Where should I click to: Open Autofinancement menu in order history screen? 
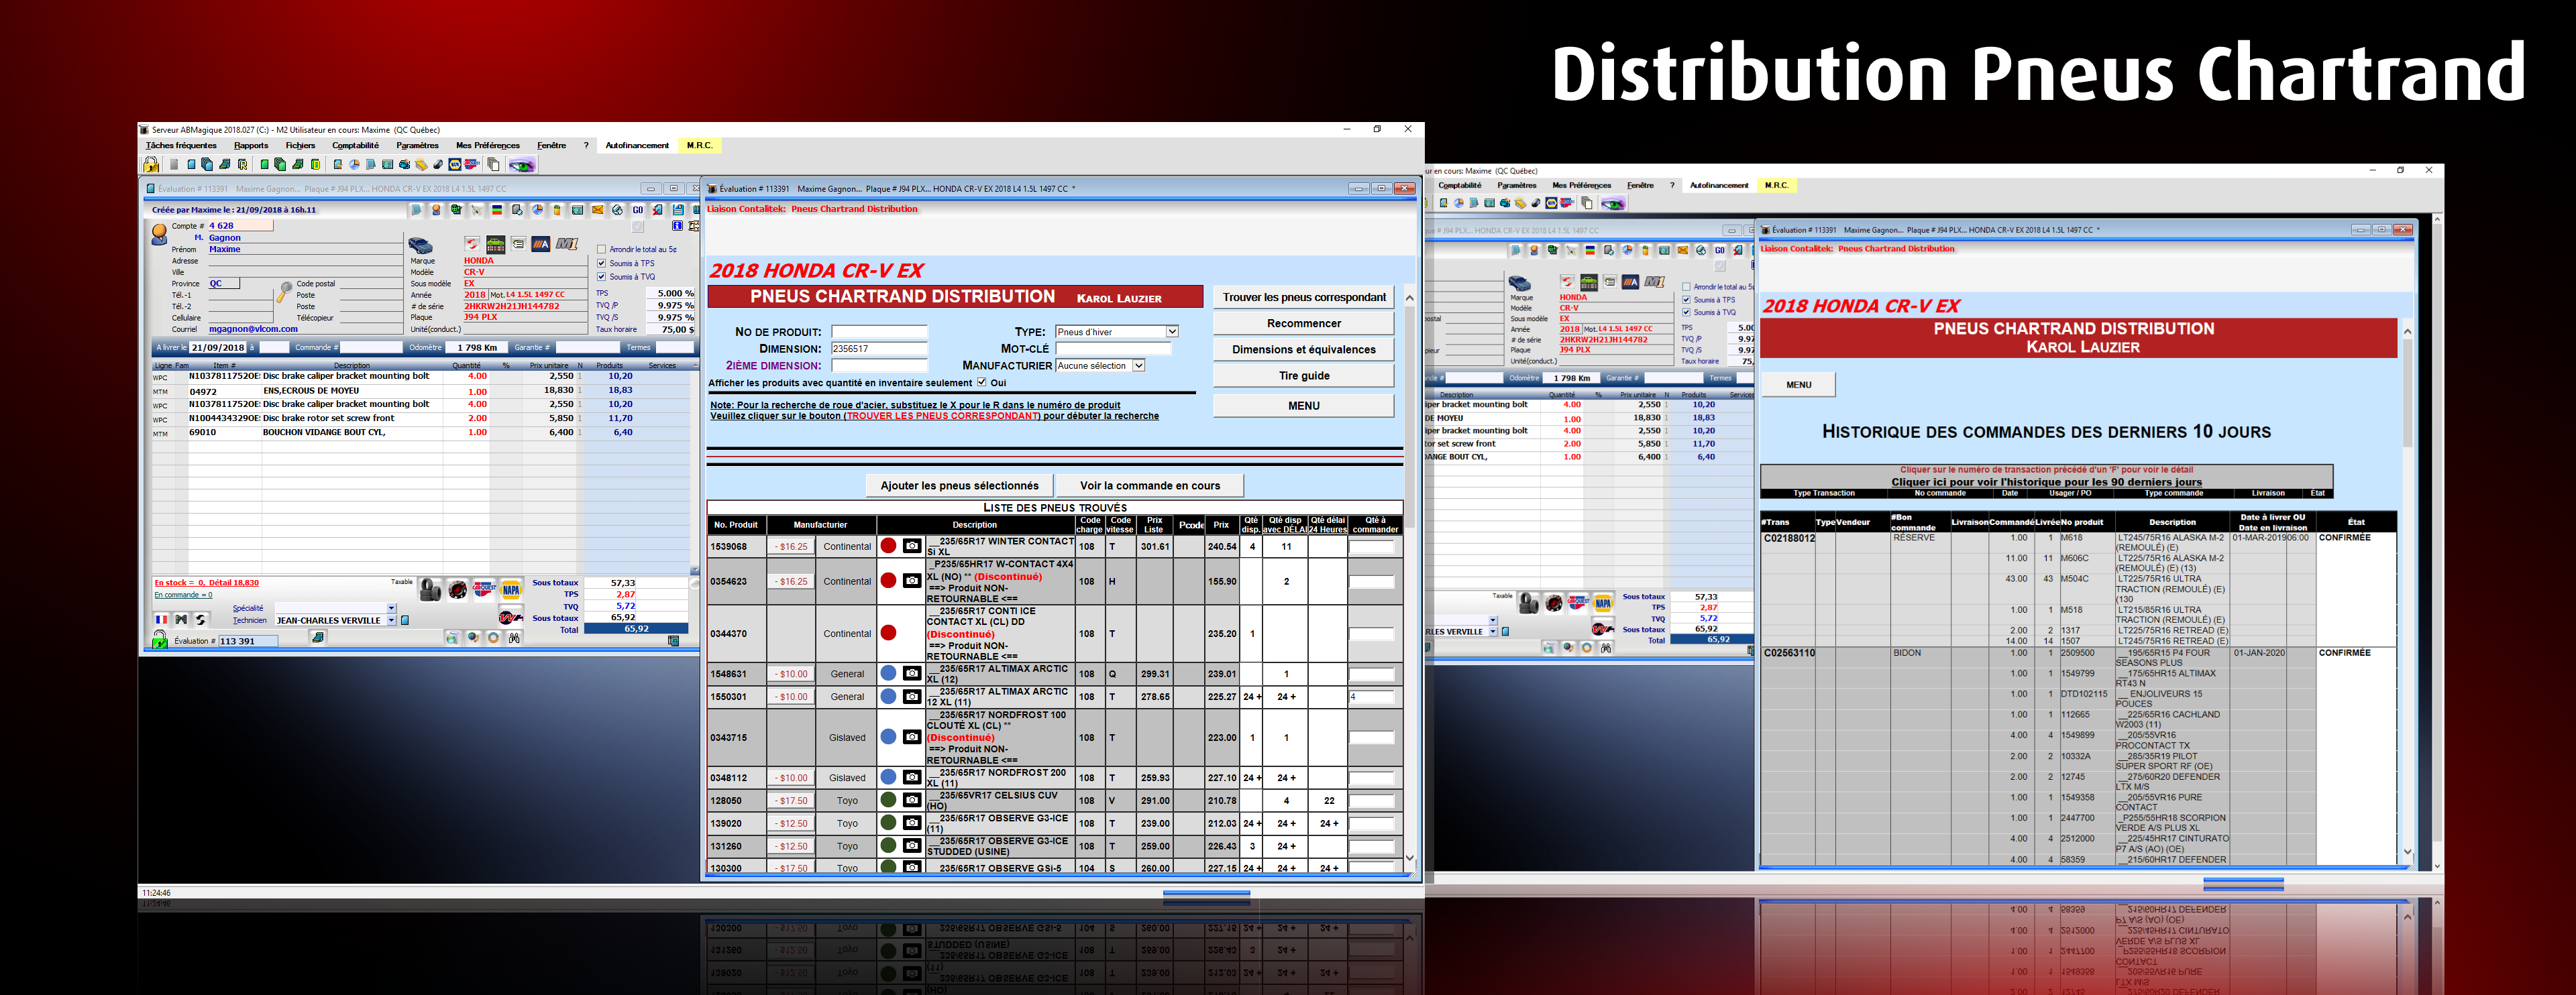(1719, 186)
